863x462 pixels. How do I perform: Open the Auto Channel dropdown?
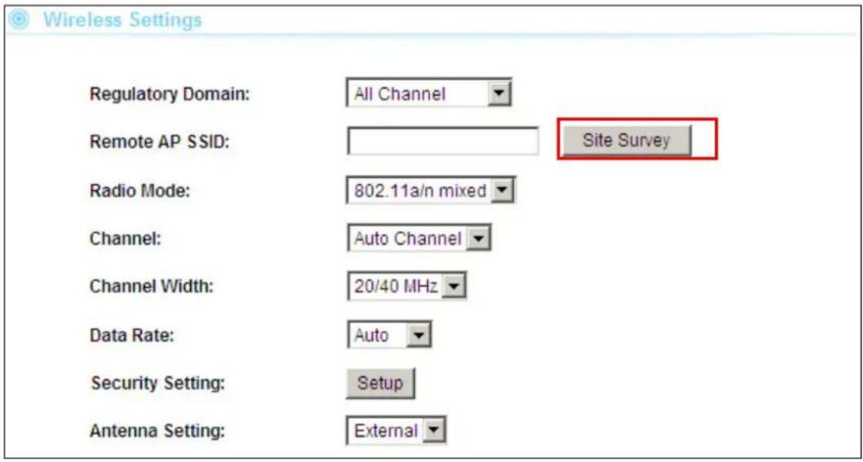pyautogui.click(x=419, y=239)
